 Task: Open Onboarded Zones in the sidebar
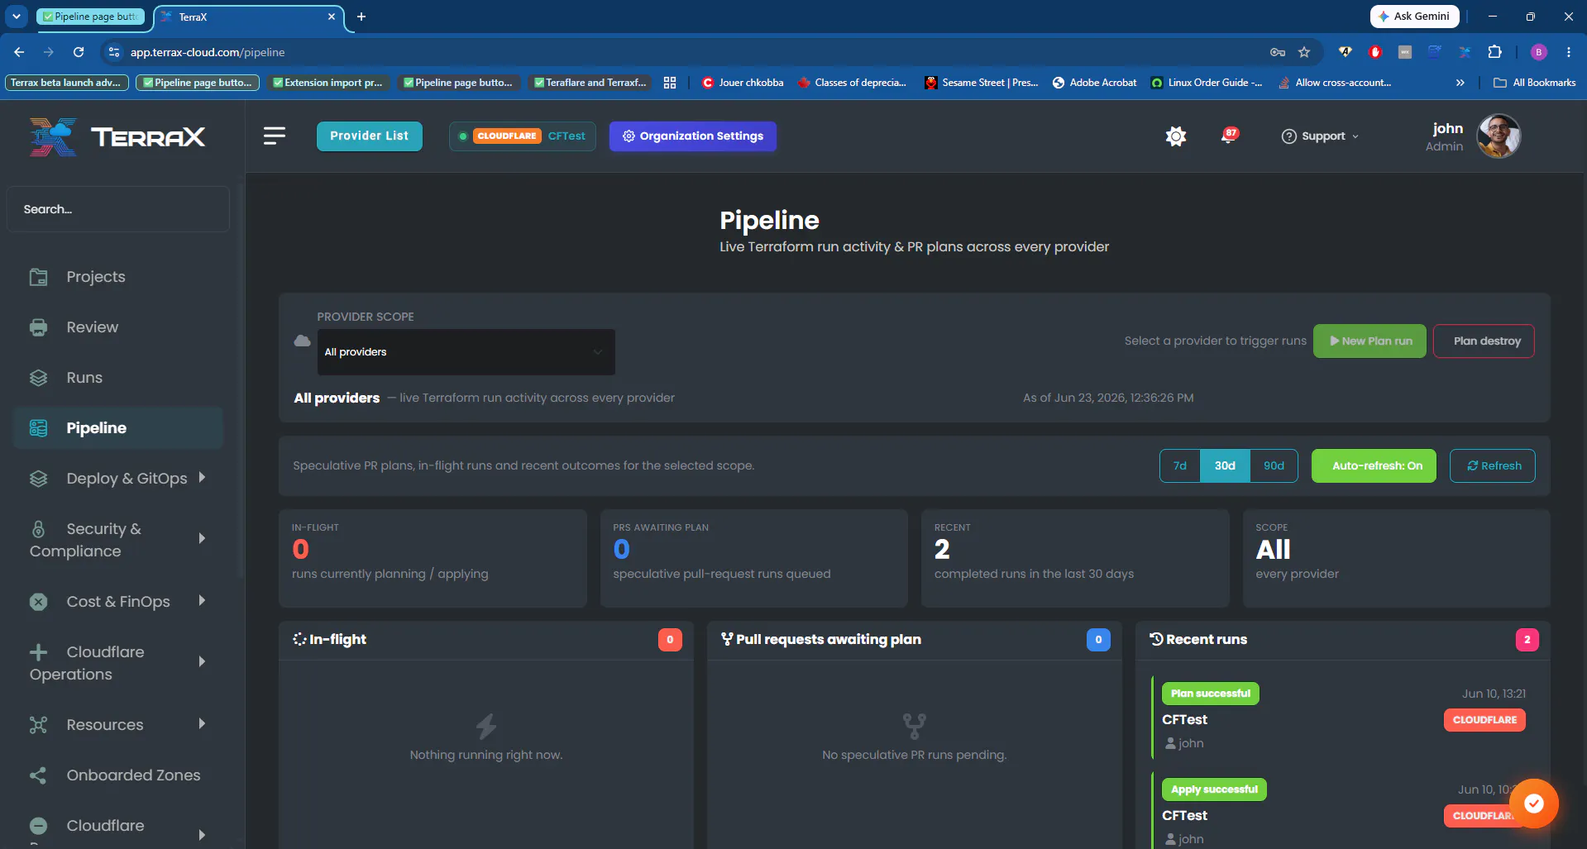(x=133, y=775)
